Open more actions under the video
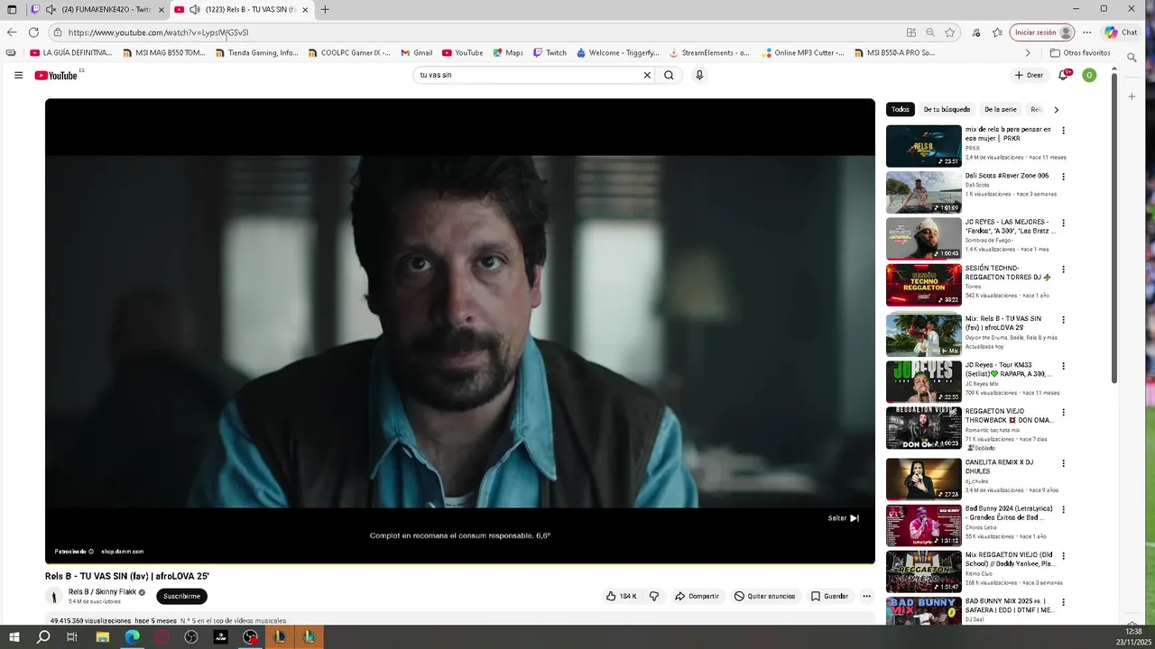The height and width of the screenshot is (649, 1155). click(x=866, y=596)
